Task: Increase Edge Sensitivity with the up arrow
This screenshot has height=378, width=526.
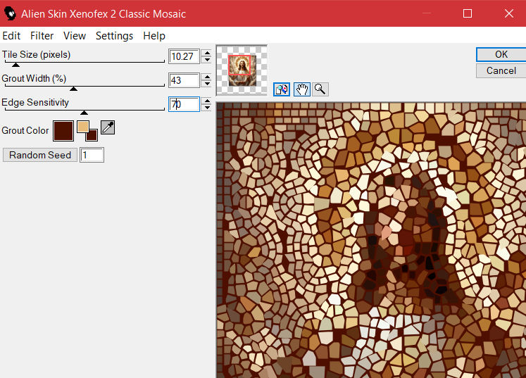Action: 207,101
